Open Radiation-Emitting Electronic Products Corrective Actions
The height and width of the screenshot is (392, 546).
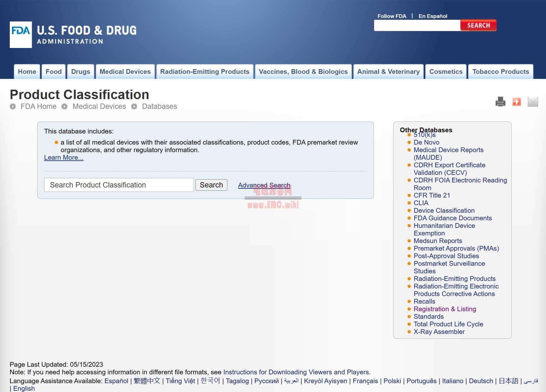pyautogui.click(x=456, y=290)
